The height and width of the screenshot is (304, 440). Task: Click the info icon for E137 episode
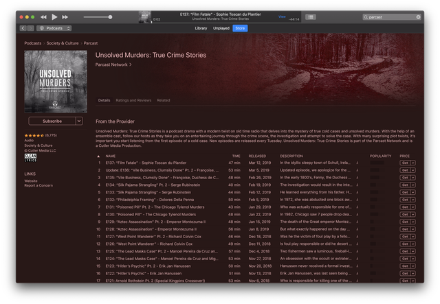(x=357, y=163)
